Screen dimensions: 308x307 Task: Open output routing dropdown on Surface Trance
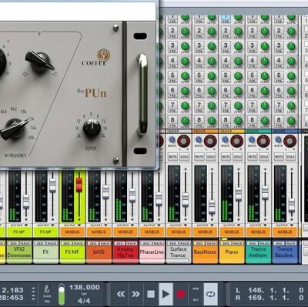point(185,225)
